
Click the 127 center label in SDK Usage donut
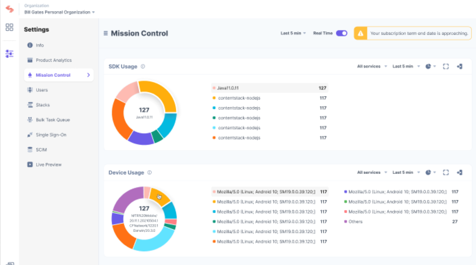coord(144,110)
